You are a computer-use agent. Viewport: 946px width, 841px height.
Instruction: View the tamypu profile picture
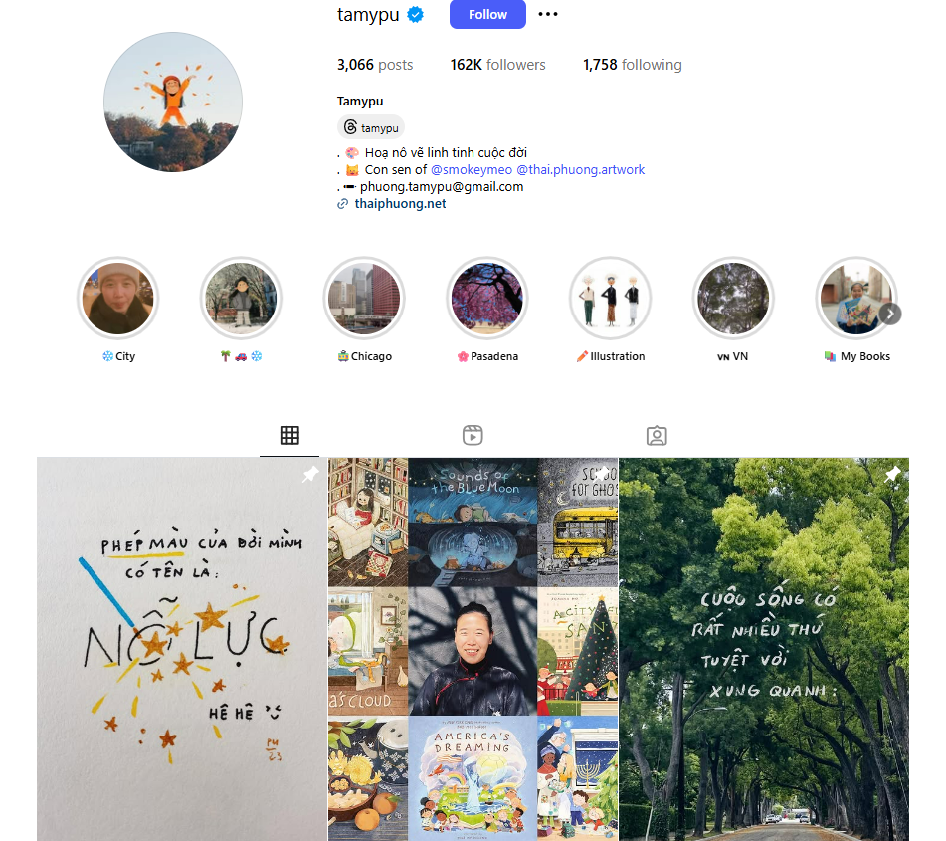point(173,103)
